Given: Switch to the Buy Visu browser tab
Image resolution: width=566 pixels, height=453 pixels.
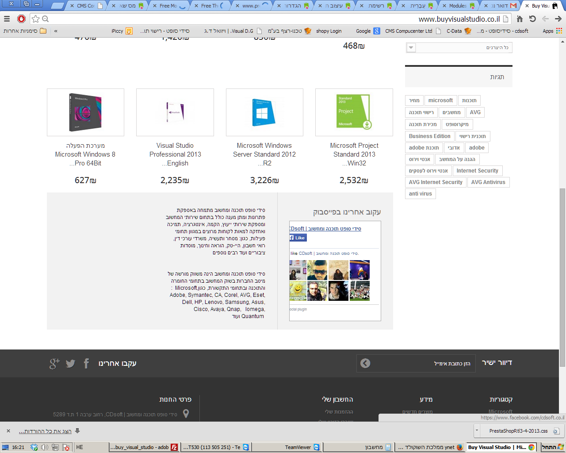Looking at the screenshot, I should pyautogui.click(x=540, y=6).
